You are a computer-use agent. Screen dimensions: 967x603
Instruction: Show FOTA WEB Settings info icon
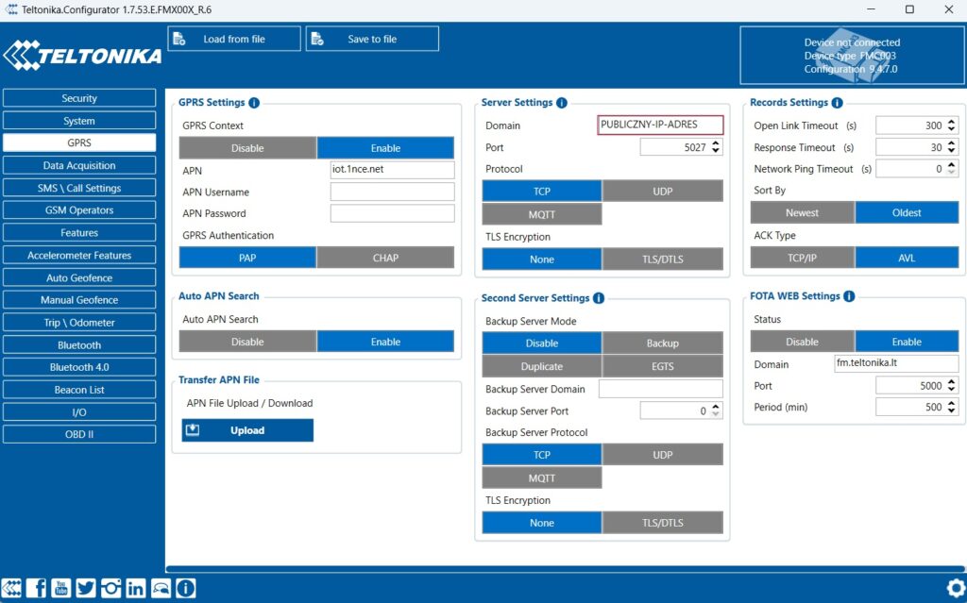point(849,296)
